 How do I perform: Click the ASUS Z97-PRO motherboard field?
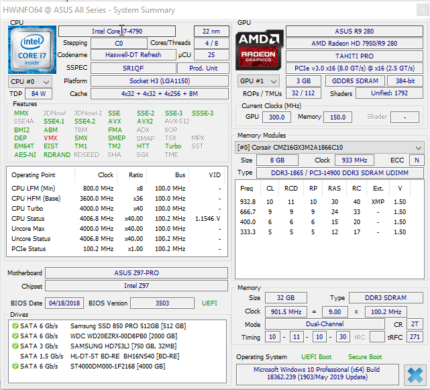coord(137,273)
